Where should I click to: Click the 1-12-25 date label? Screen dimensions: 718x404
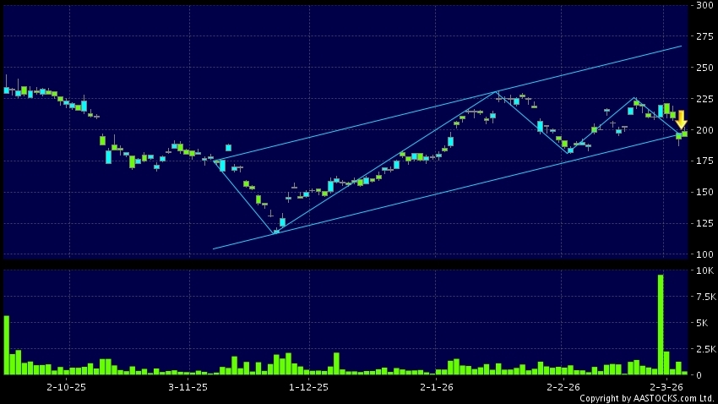[309, 387]
